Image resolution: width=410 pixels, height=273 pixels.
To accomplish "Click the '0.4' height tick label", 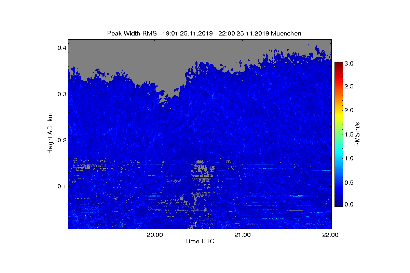I will point(61,48).
